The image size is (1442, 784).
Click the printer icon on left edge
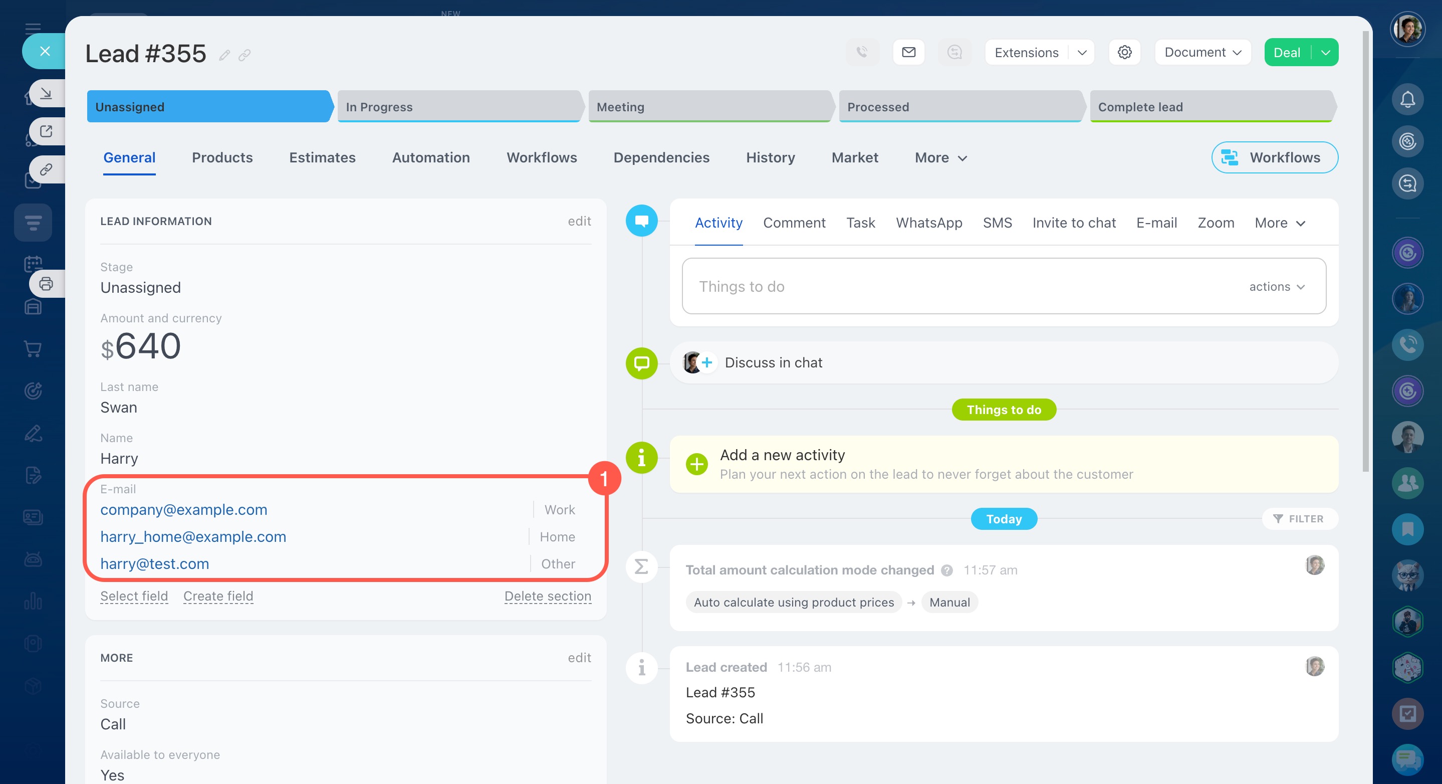coord(46,283)
